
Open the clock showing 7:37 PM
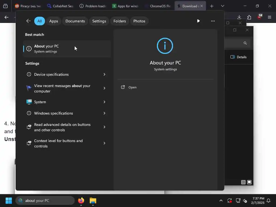(258, 201)
